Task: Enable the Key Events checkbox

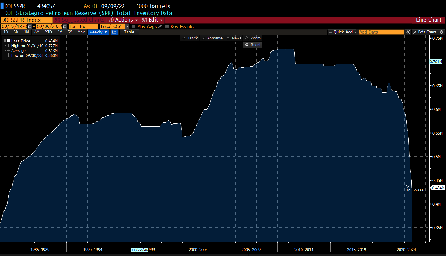Action: [x=167, y=27]
